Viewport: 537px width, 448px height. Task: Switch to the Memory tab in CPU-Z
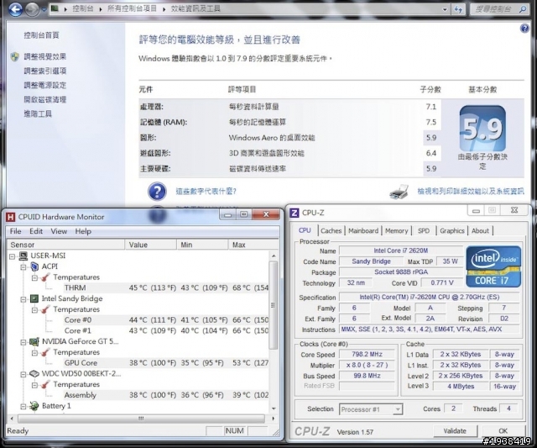pos(397,231)
